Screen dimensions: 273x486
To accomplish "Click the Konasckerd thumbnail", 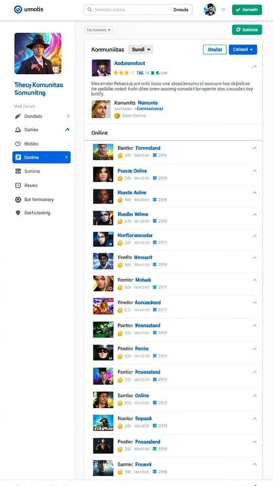I will pyautogui.click(x=103, y=306).
